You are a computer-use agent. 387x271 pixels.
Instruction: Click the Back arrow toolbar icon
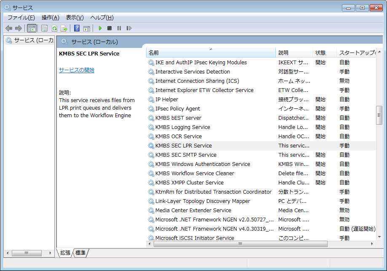(x=9, y=28)
